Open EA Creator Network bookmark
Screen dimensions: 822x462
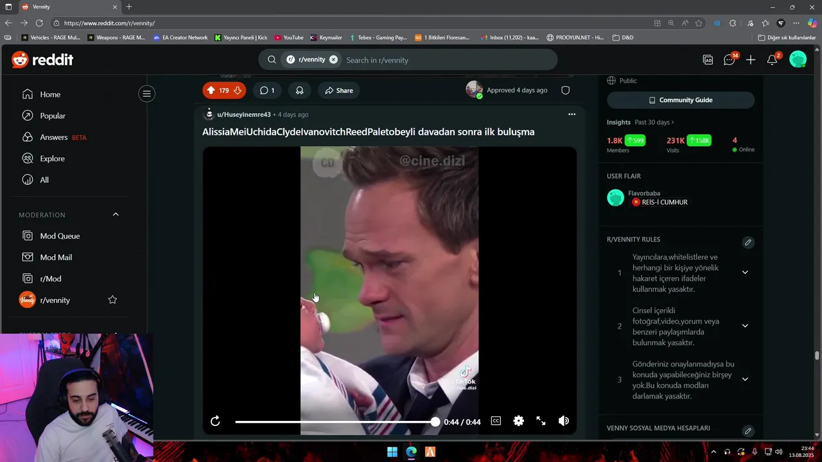pos(180,38)
